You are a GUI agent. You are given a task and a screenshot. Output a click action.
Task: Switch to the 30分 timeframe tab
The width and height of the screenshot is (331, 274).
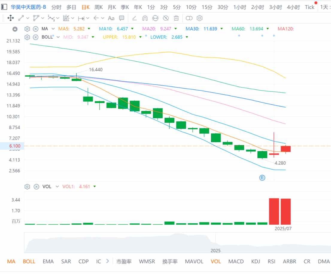pos(223,7)
